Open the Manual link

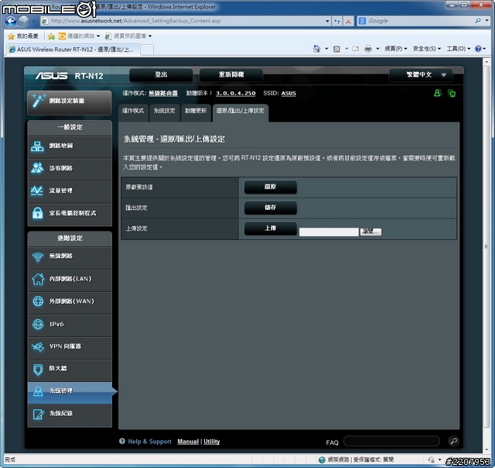point(188,442)
